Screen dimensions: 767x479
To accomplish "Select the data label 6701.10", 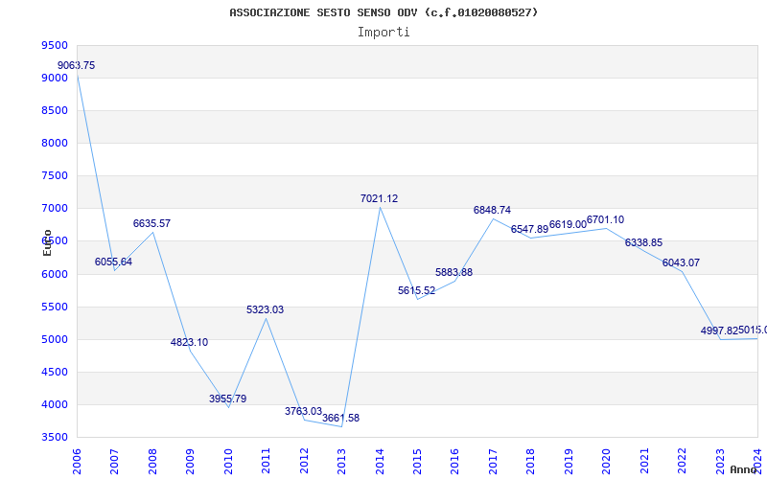I will click(x=606, y=220).
